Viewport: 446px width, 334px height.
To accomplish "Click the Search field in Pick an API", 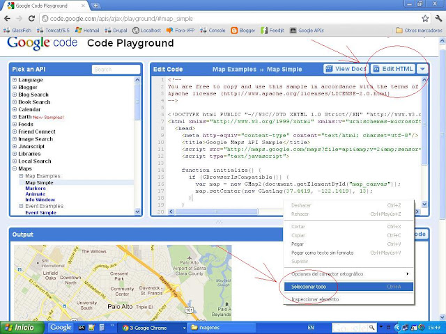I will [116, 70].
